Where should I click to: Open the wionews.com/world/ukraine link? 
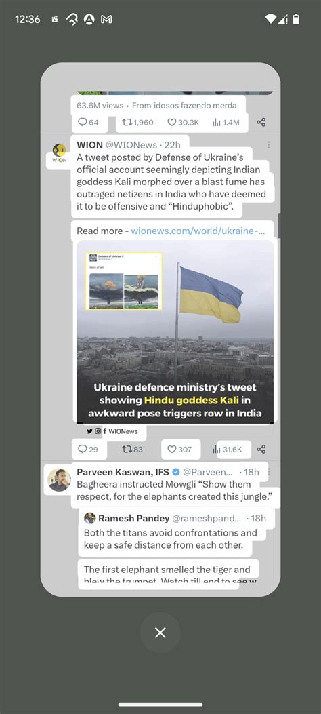[x=198, y=231]
